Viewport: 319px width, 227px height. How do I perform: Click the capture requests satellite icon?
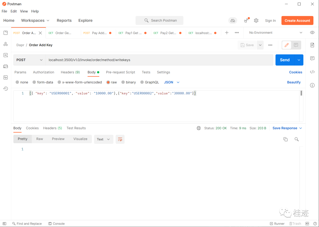coord(246,20)
